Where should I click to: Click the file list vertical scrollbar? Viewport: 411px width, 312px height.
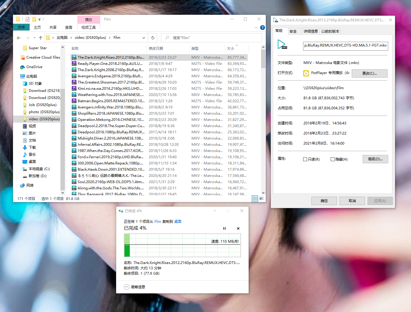263,59
